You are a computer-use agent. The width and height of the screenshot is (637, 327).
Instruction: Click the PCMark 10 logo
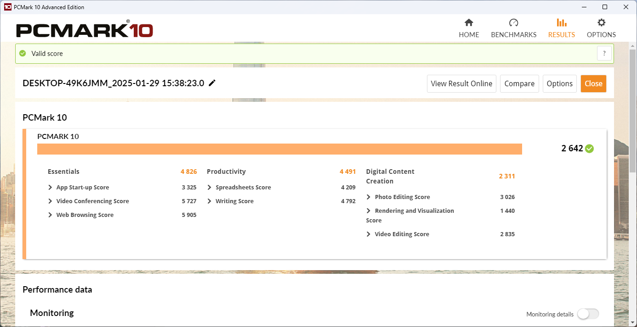click(x=85, y=30)
